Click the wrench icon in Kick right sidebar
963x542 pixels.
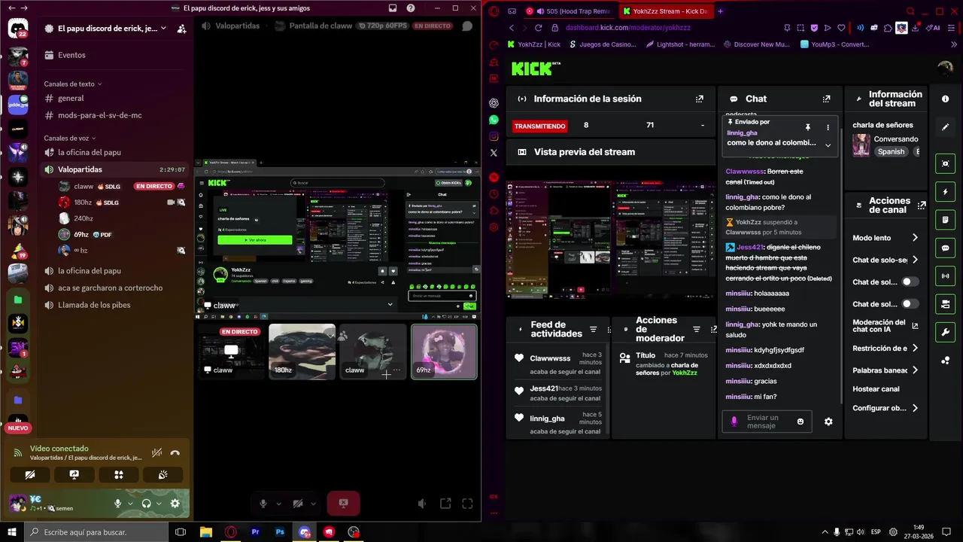pos(946,332)
